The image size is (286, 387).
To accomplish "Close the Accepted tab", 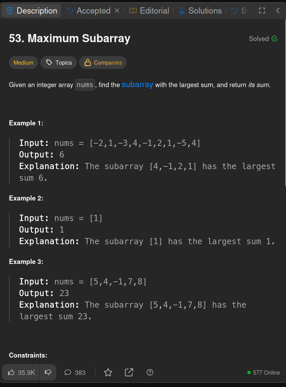I will pyautogui.click(x=117, y=10).
